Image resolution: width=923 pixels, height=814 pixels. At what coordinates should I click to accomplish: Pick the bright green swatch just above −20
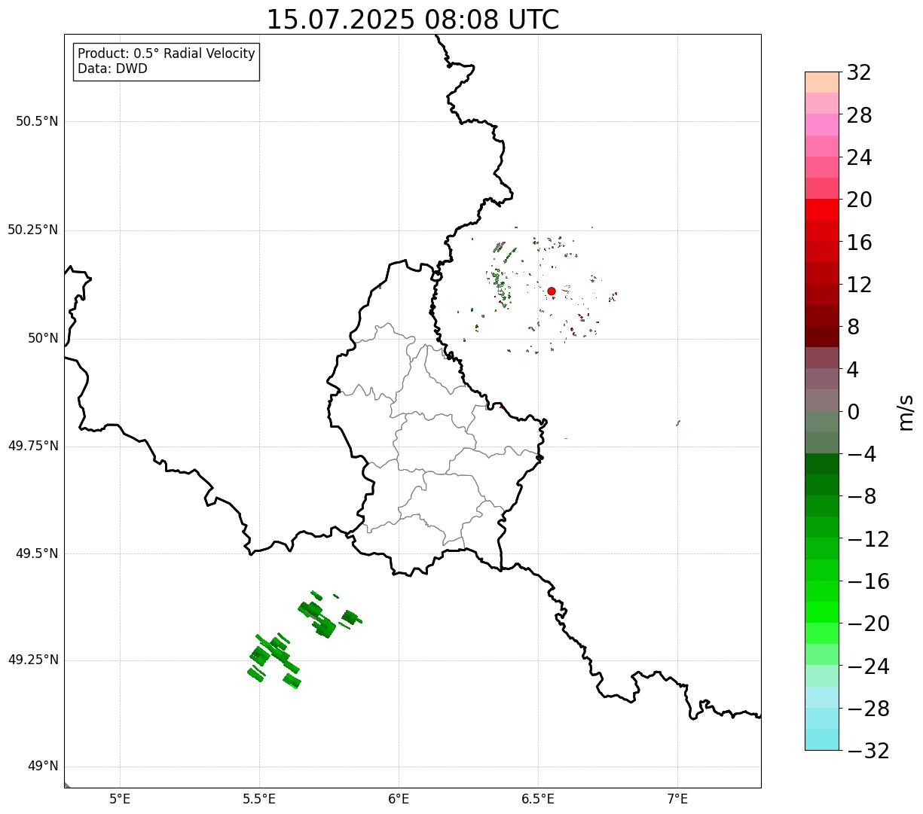click(x=821, y=612)
